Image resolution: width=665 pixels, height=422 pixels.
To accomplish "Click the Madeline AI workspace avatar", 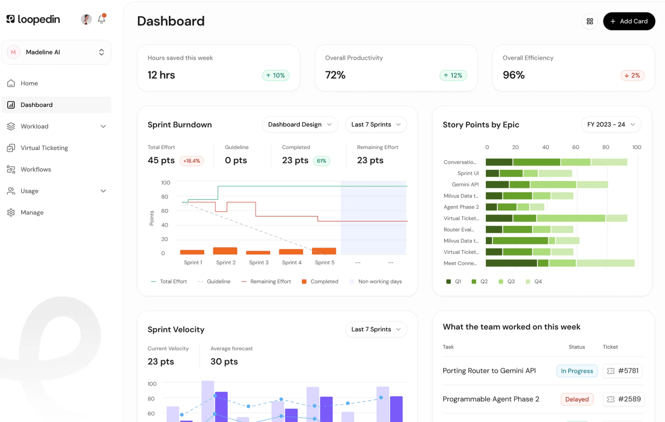I will (x=13, y=52).
